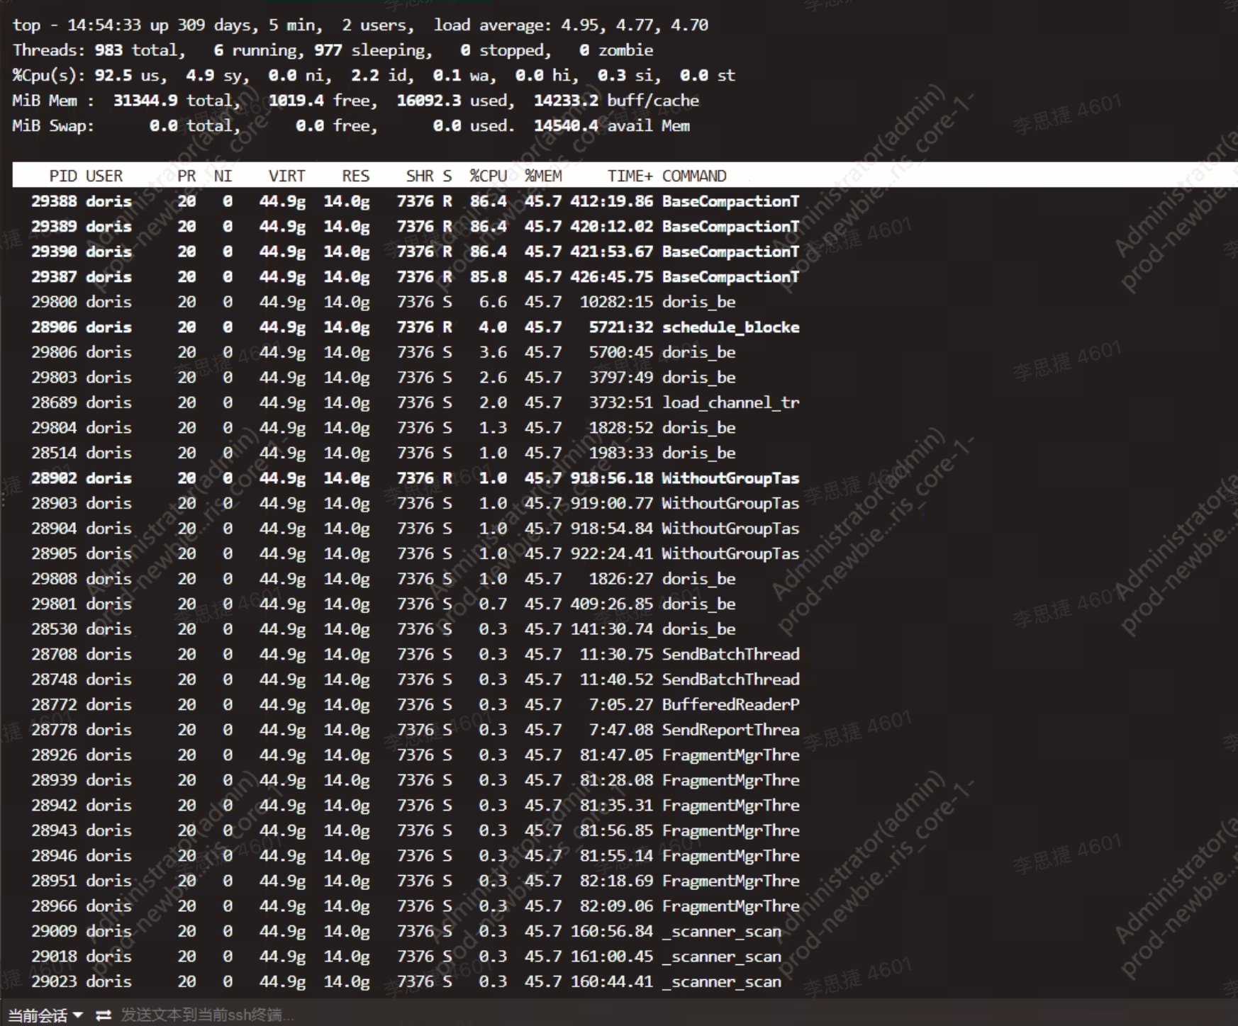The image size is (1238, 1026).
Task: Select the TIME+ column header
Action: click(x=630, y=176)
